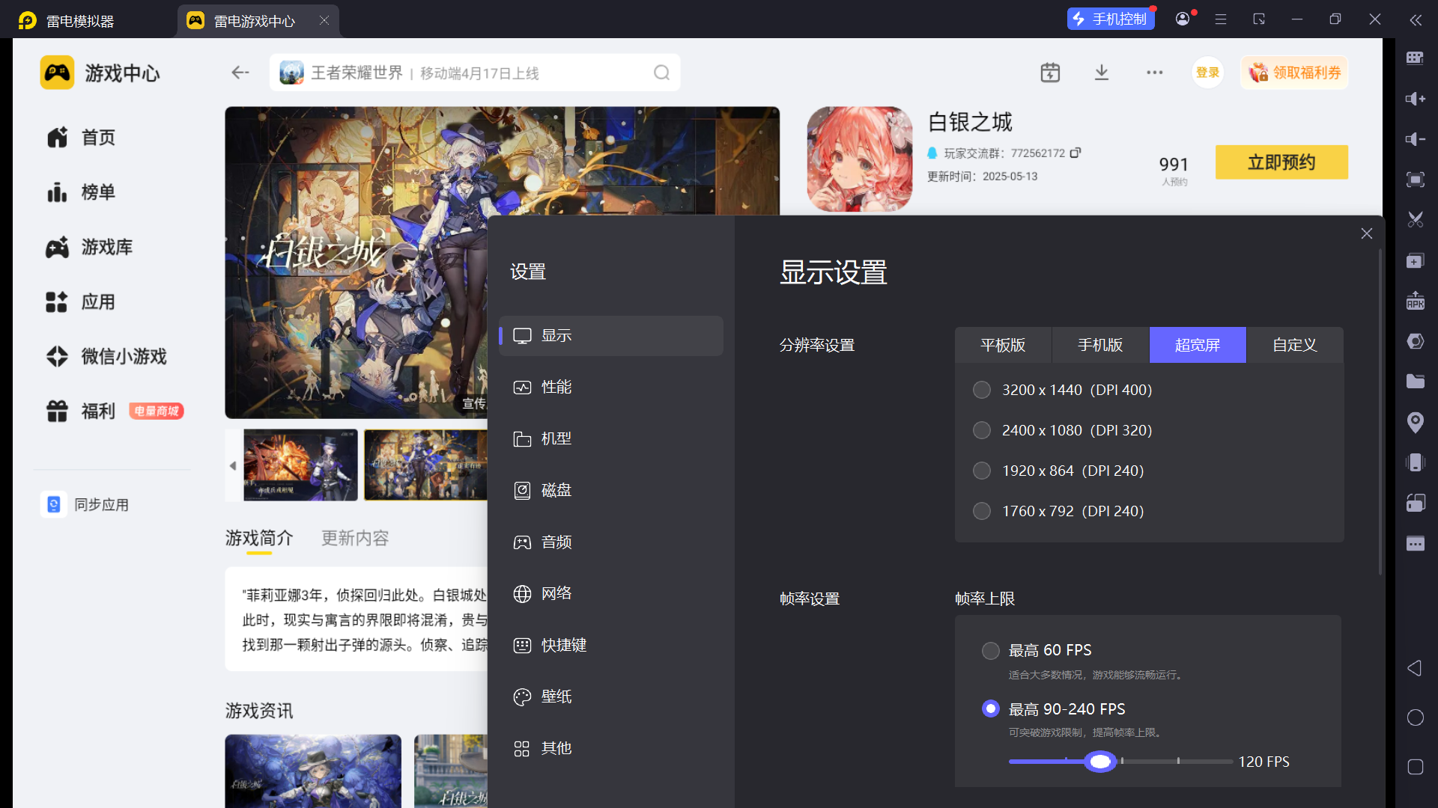Click the APK install icon in right sidebar

coord(1415,301)
